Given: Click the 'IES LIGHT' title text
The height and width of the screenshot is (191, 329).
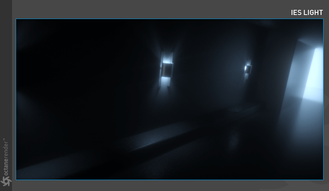Looking at the screenshot, I should point(307,12).
